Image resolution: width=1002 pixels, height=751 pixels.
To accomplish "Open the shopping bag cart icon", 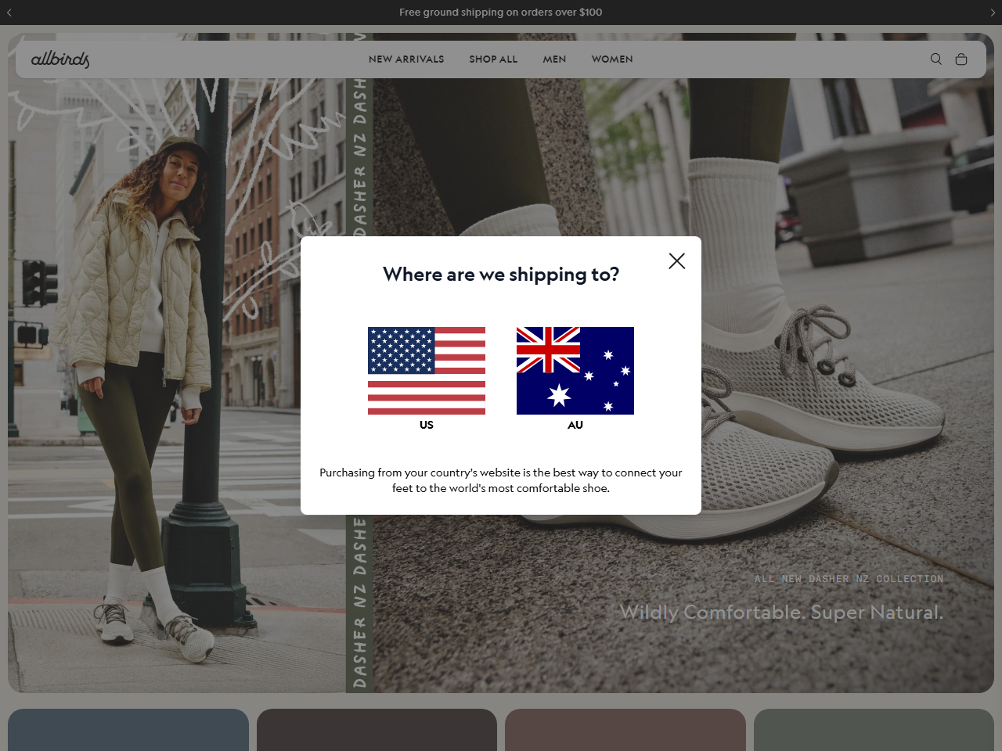I will [961, 59].
